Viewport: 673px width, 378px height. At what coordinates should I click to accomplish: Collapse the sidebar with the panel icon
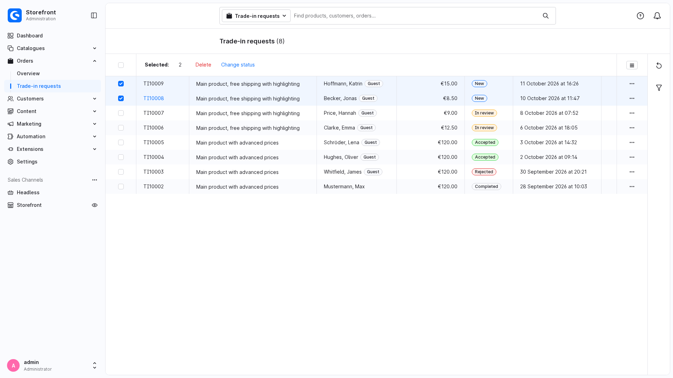(94, 15)
